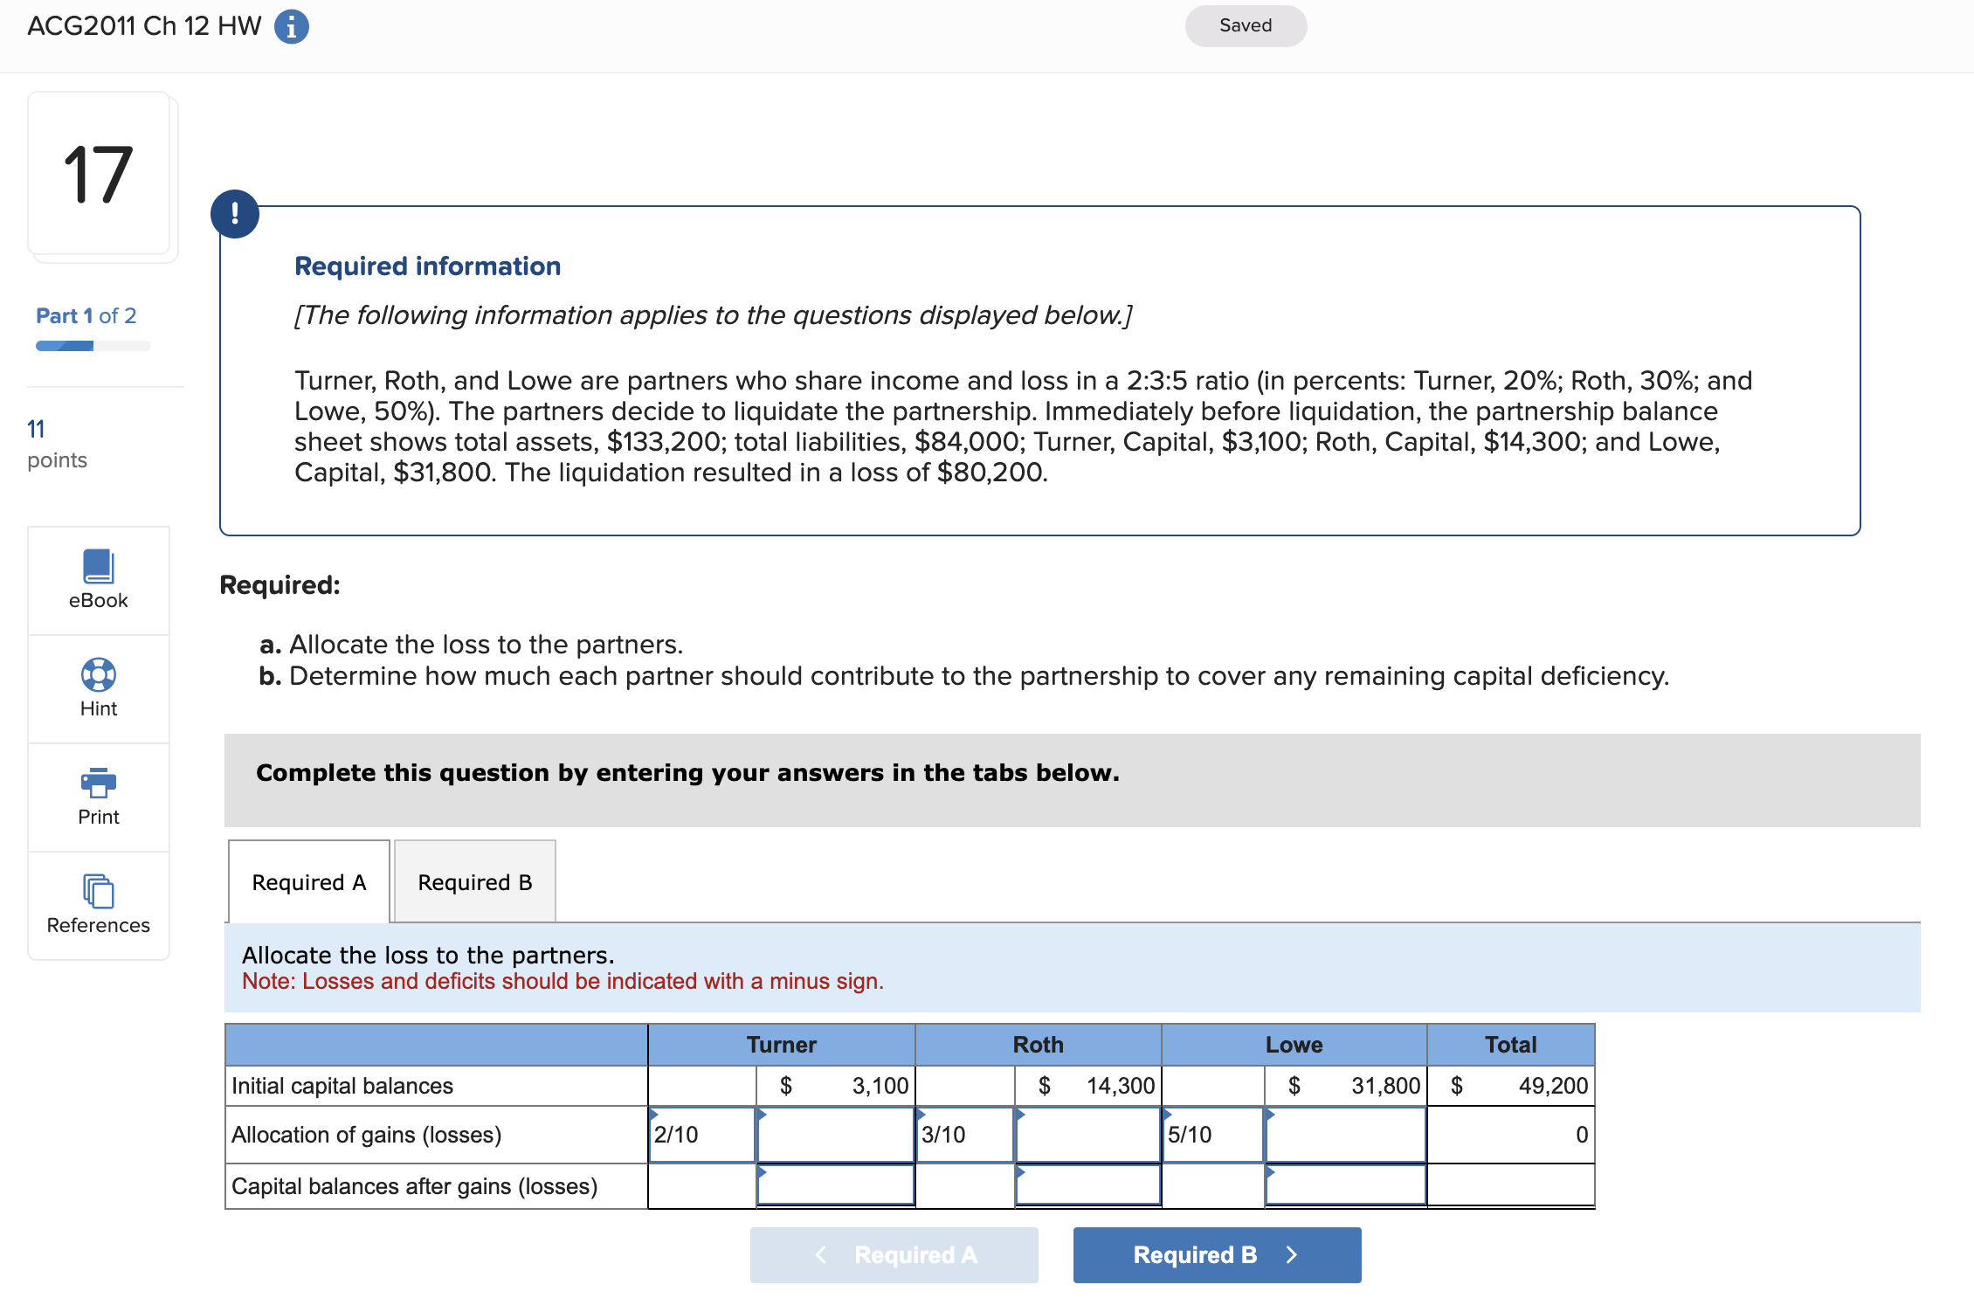Click the Saved status button

(x=1245, y=25)
